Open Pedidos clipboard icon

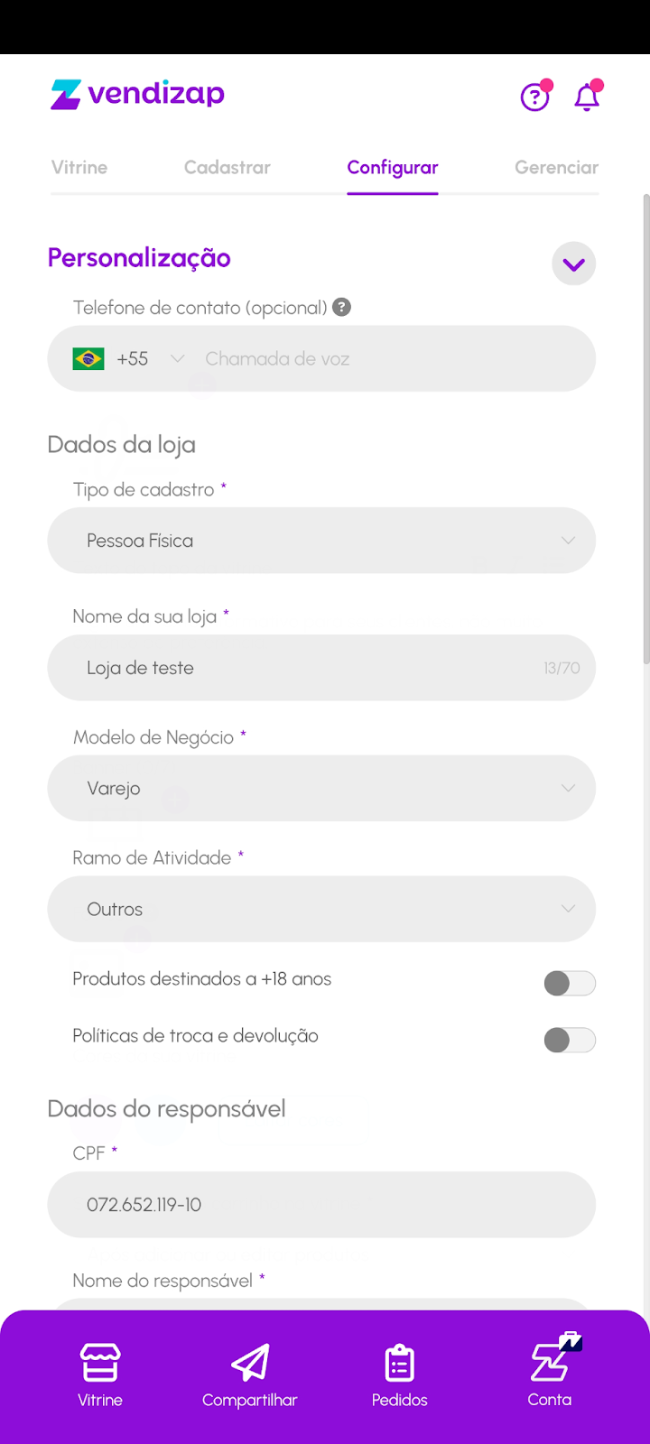(x=399, y=1363)
